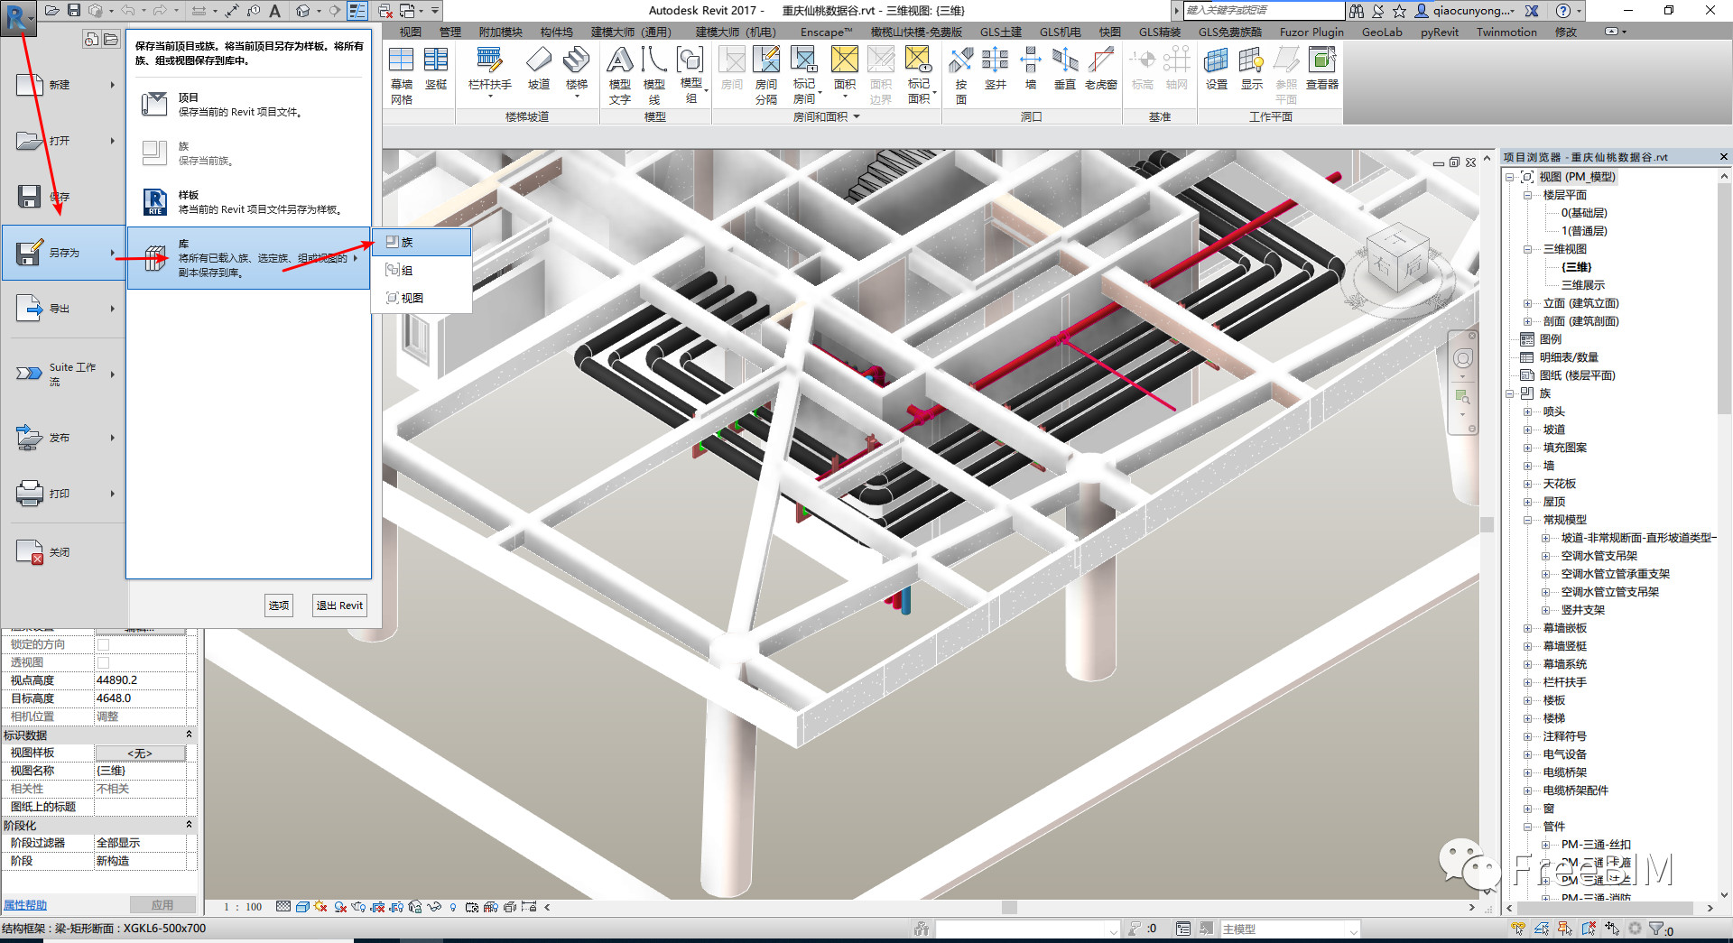Expand the Electrical Equipment (电气设备) node
This screenshot has width=1733, height=943.
click(x=1527, y=754)
